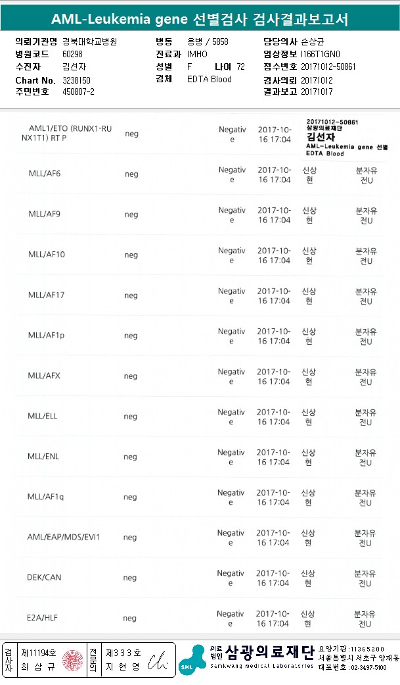Select the AML/EAP/MDS/EVI1 test name
Viewport: 400px width, 685px height.
pos(64,538)
